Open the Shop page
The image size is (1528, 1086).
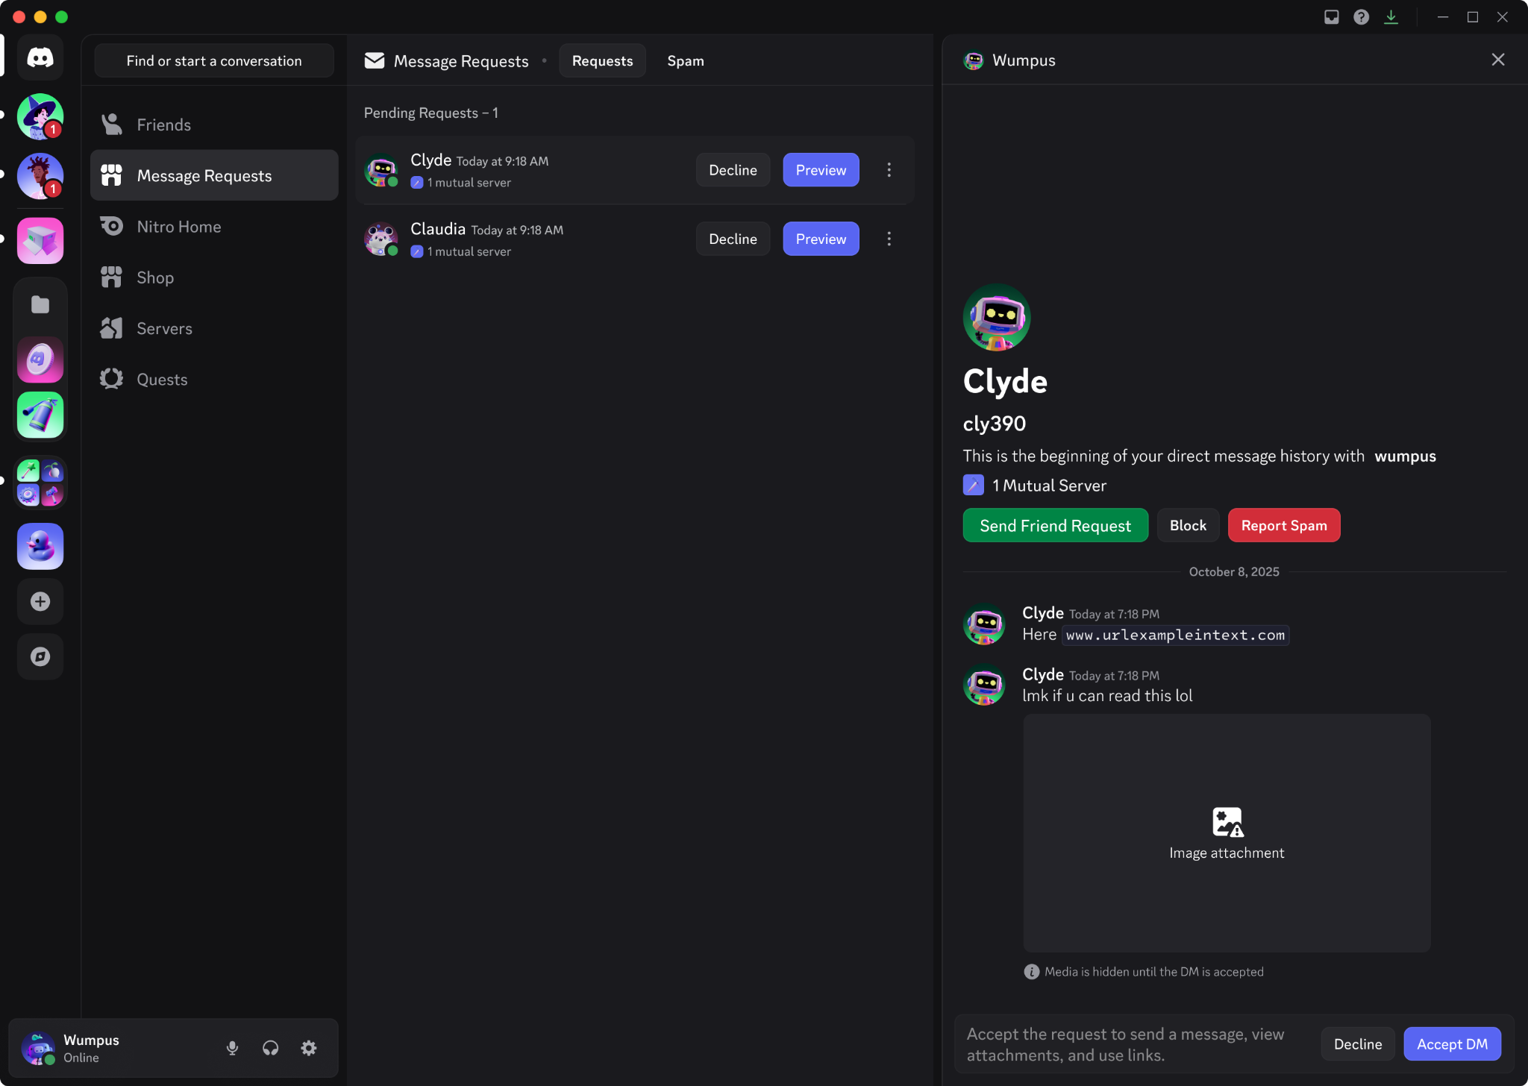click(214, 277)
